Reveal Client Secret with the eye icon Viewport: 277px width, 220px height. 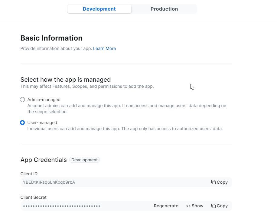point(188,206)
